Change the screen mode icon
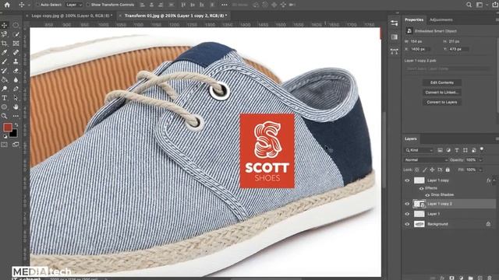This screenshot has width=499, height=280. [16, 145]
